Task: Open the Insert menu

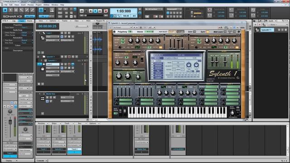Action: point(23,5)
